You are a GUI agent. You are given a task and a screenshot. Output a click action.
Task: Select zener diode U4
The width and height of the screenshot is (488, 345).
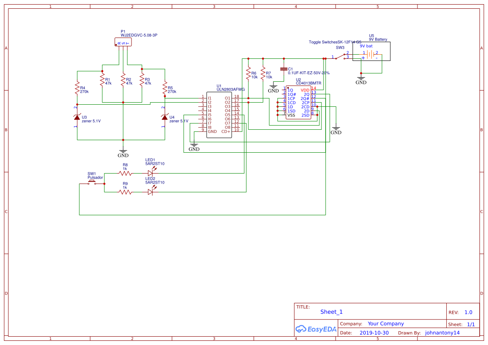[x=165, y=118]
